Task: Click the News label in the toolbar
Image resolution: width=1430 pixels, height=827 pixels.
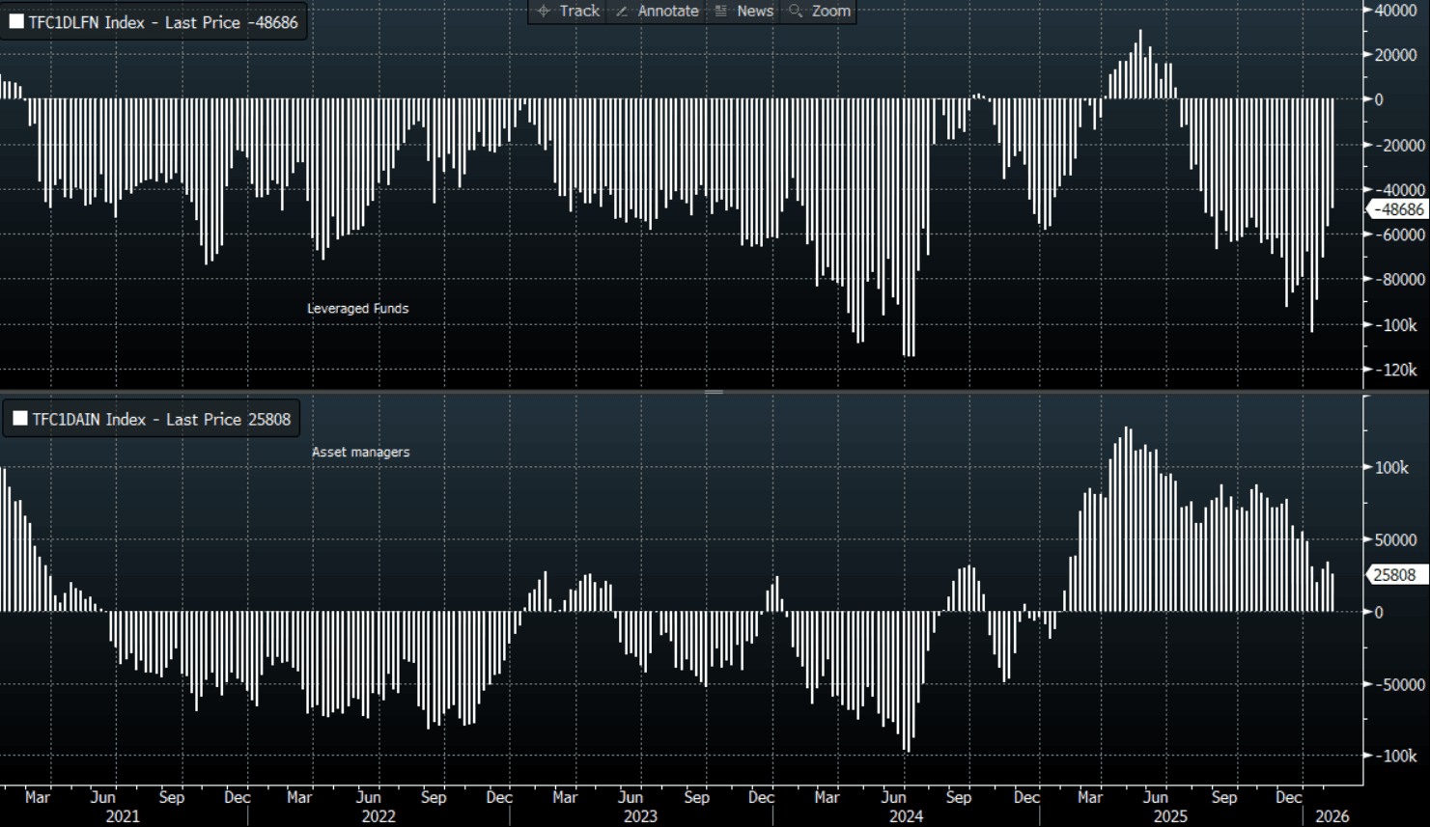Action: click(x=755, y=11)
